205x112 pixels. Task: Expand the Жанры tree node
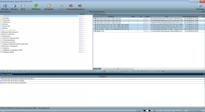point(1,28)
